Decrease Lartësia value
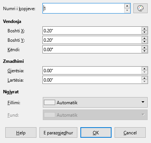 pos(144,82)
